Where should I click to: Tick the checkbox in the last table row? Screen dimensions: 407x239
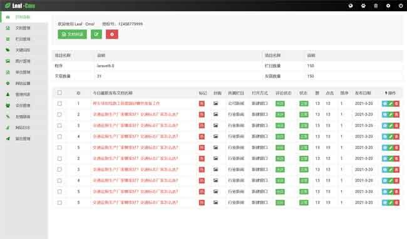coord(59,203)
